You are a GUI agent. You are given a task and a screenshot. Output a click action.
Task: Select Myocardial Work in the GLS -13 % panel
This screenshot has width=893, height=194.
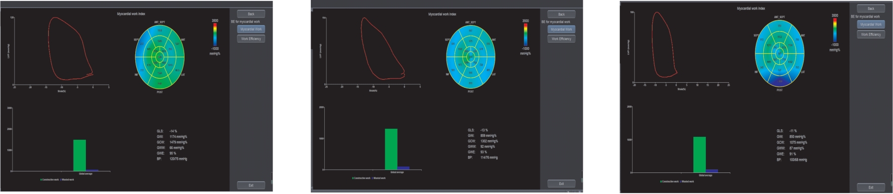click(561, 29)
